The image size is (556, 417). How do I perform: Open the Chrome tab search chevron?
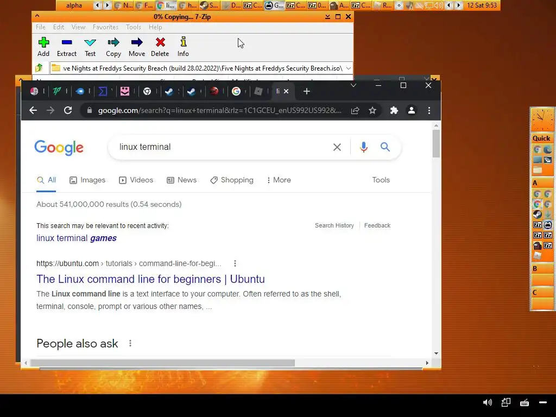pos(353,85)
